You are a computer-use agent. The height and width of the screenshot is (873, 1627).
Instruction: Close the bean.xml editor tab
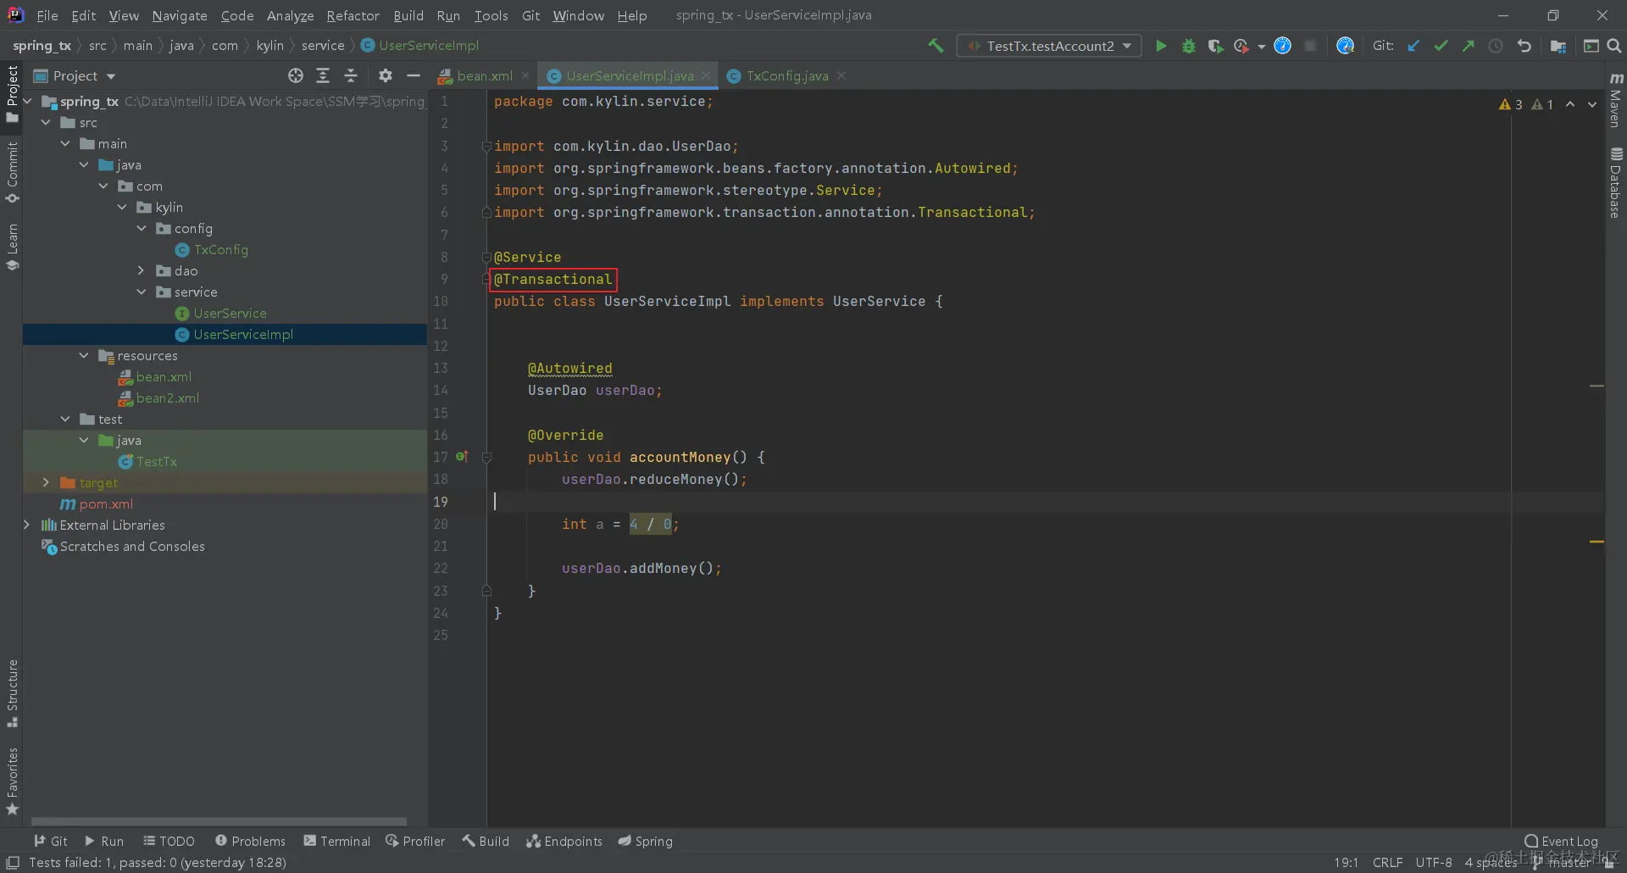pos(525,76)
